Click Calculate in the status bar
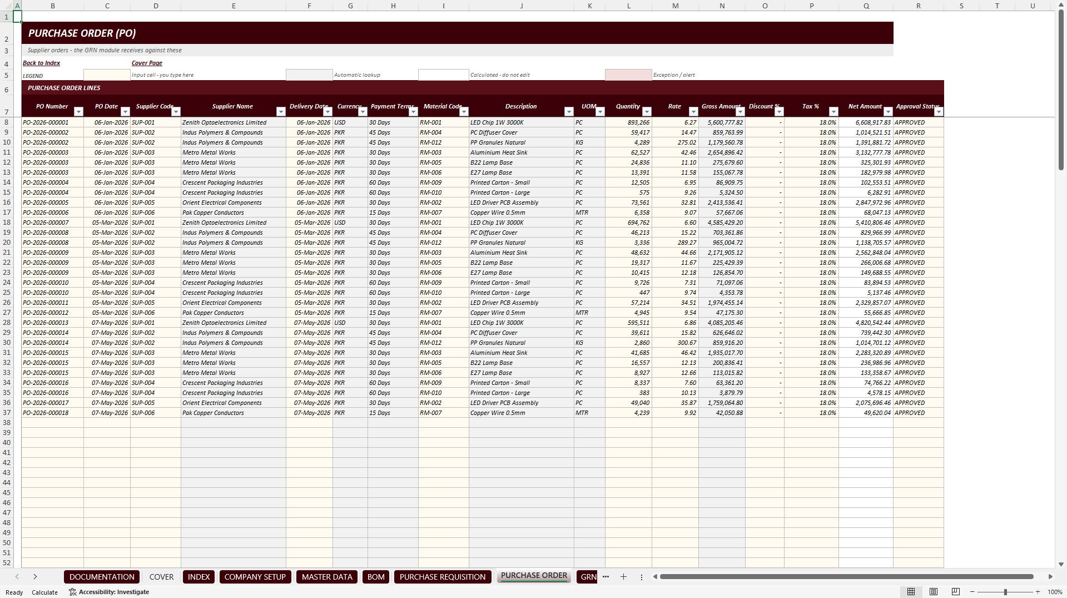Viewport: 1067px width, 598px height. (x=44, y=592)
